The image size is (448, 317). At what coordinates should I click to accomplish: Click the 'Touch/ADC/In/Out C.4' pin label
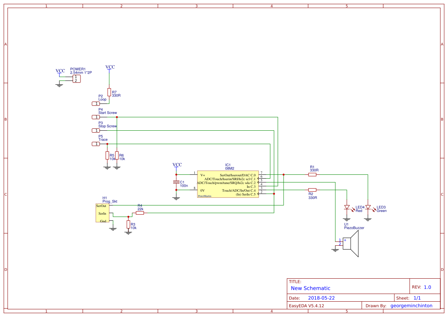239,191
